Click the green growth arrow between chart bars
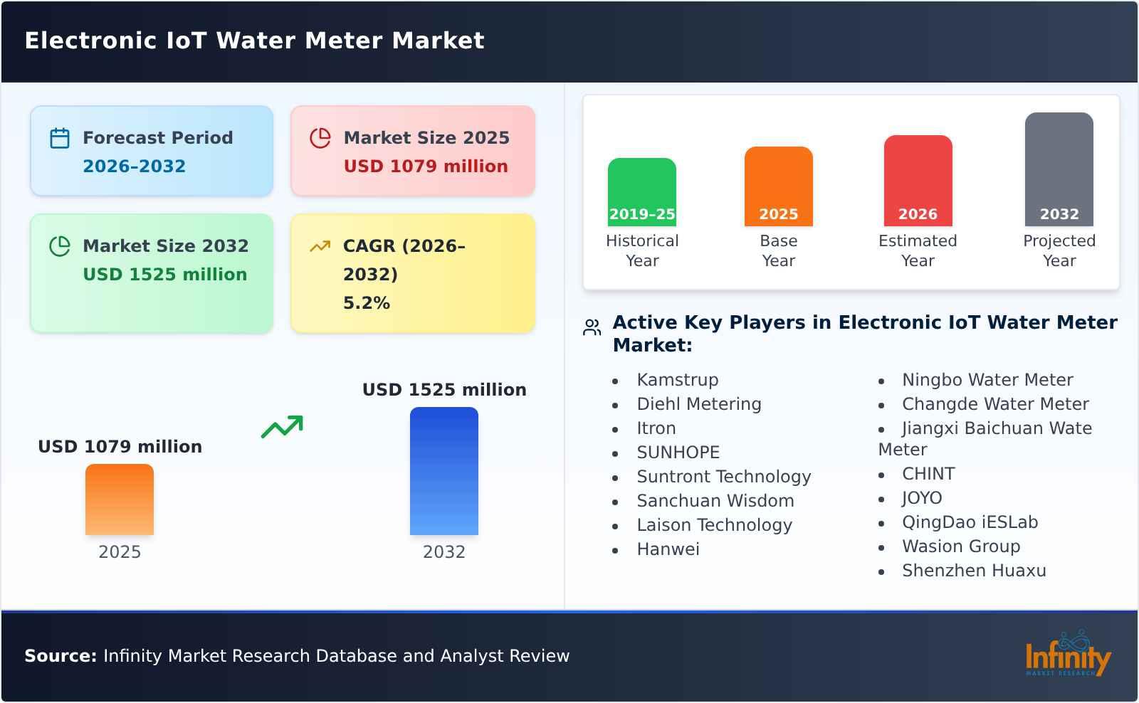 click(x=282, y=427)
